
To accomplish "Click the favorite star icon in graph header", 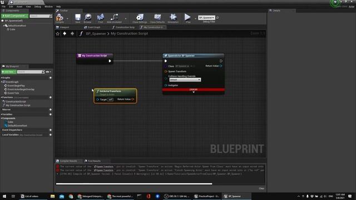I will coord(58,33).
